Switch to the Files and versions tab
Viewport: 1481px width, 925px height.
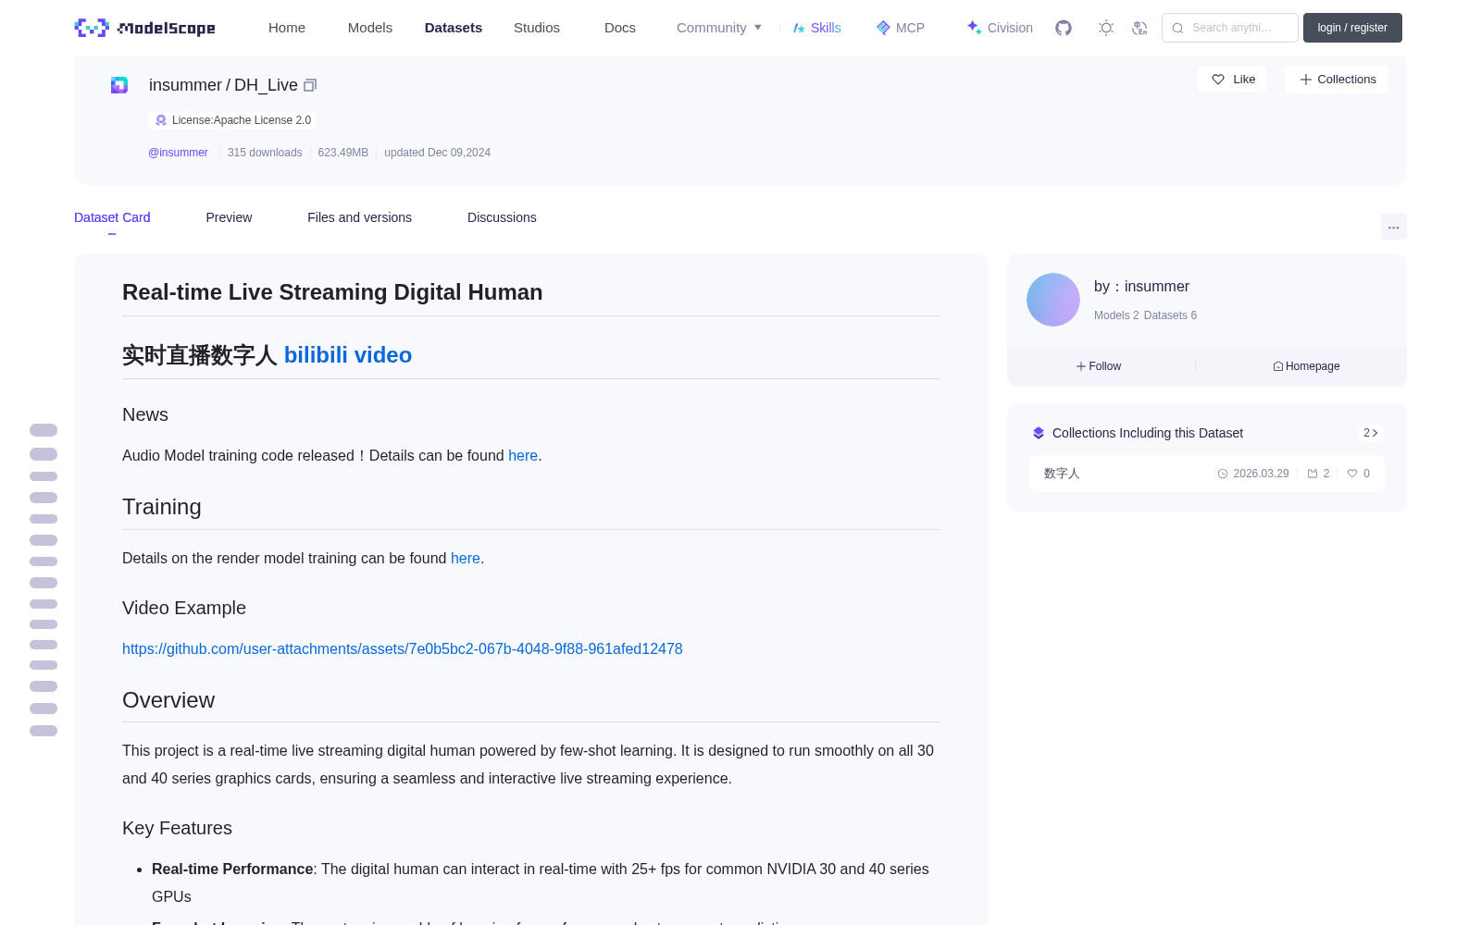pyautogui.click(x=359, y=217)
